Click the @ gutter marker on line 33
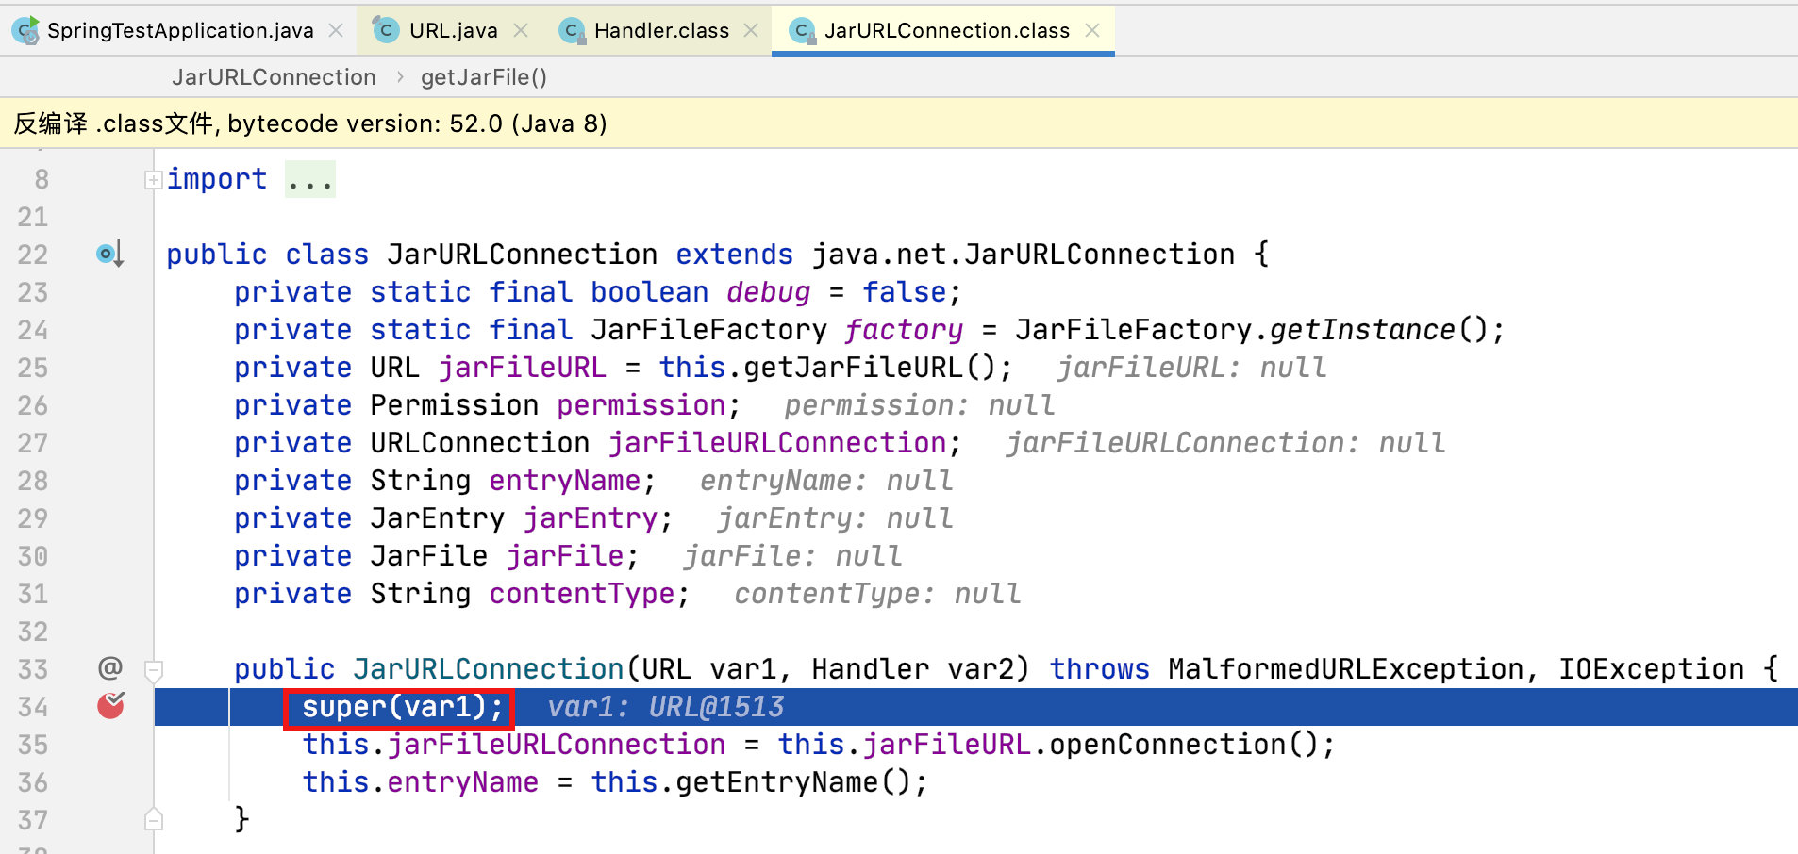Image resolution: width=1798 pixels, height=854 pixels. 110,668
